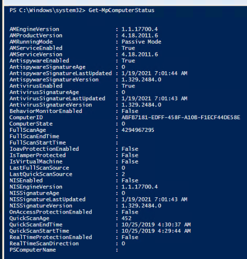This screenshot has height=259, width=247.
Task: Click the AMProductVersion 4.18.2011.6 value
Action: coord(140,35)
